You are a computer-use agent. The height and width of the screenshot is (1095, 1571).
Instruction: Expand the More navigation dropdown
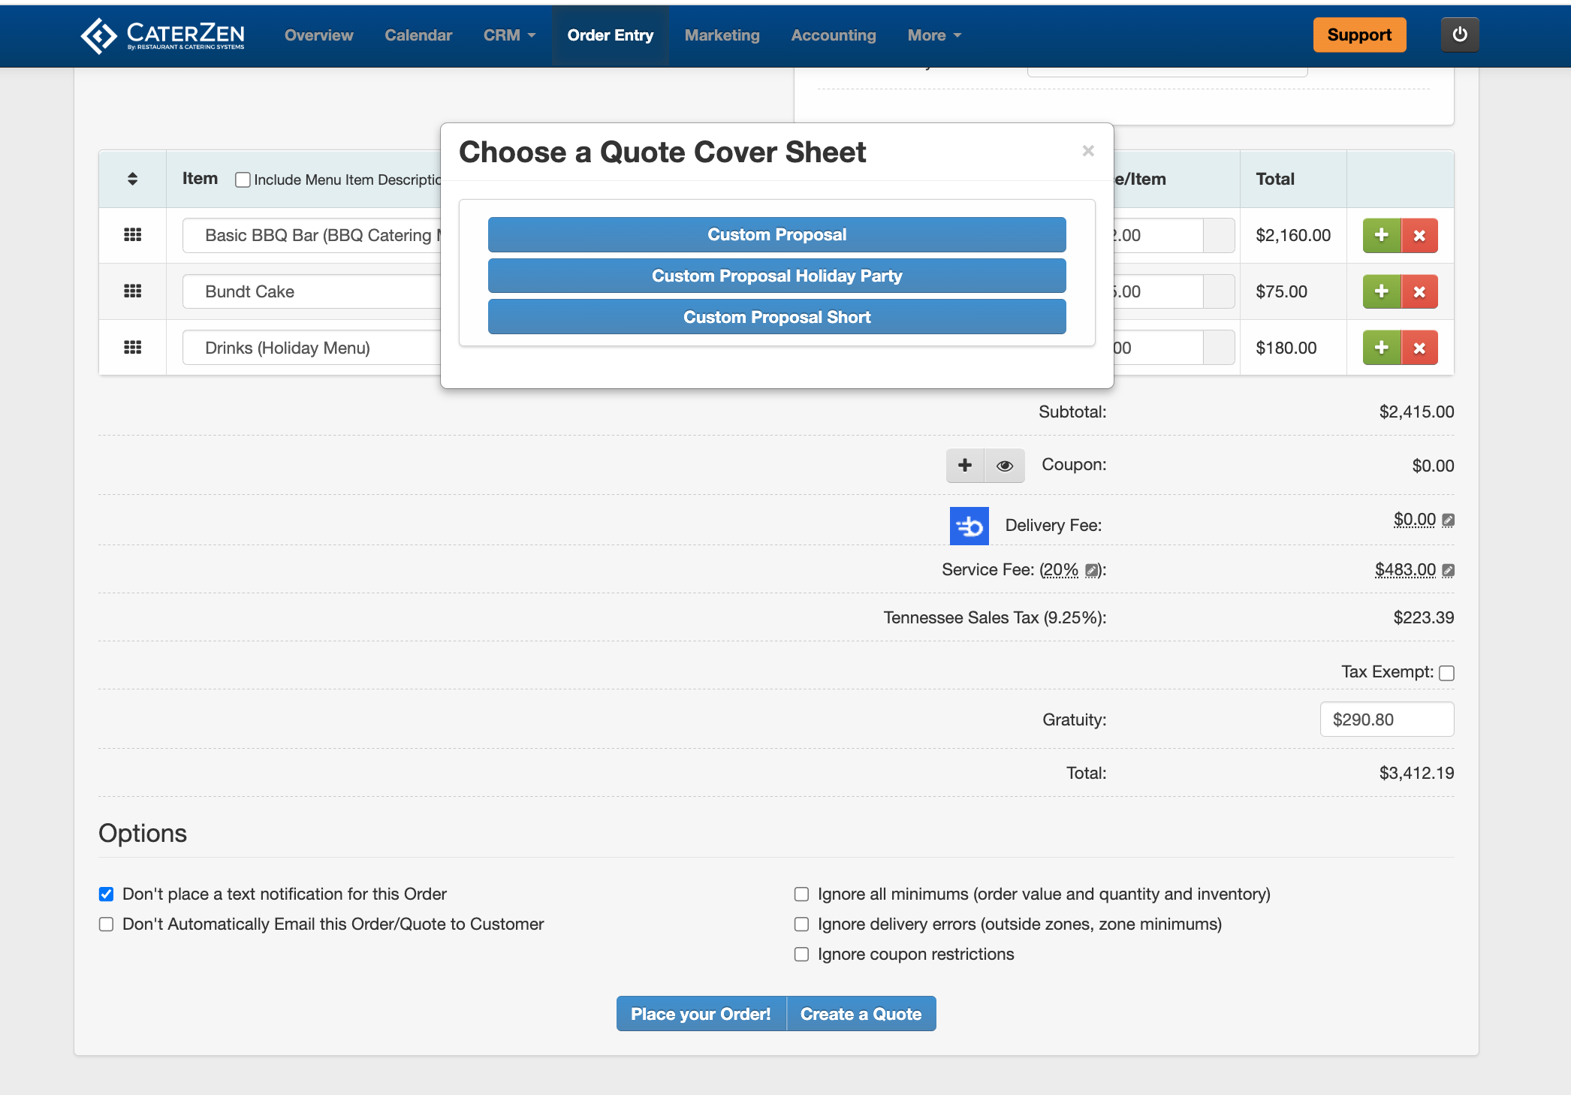pyautogui.click(x=933, y=35)
